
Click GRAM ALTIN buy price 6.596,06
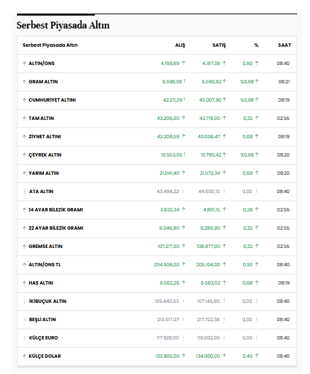click(172, 82)
